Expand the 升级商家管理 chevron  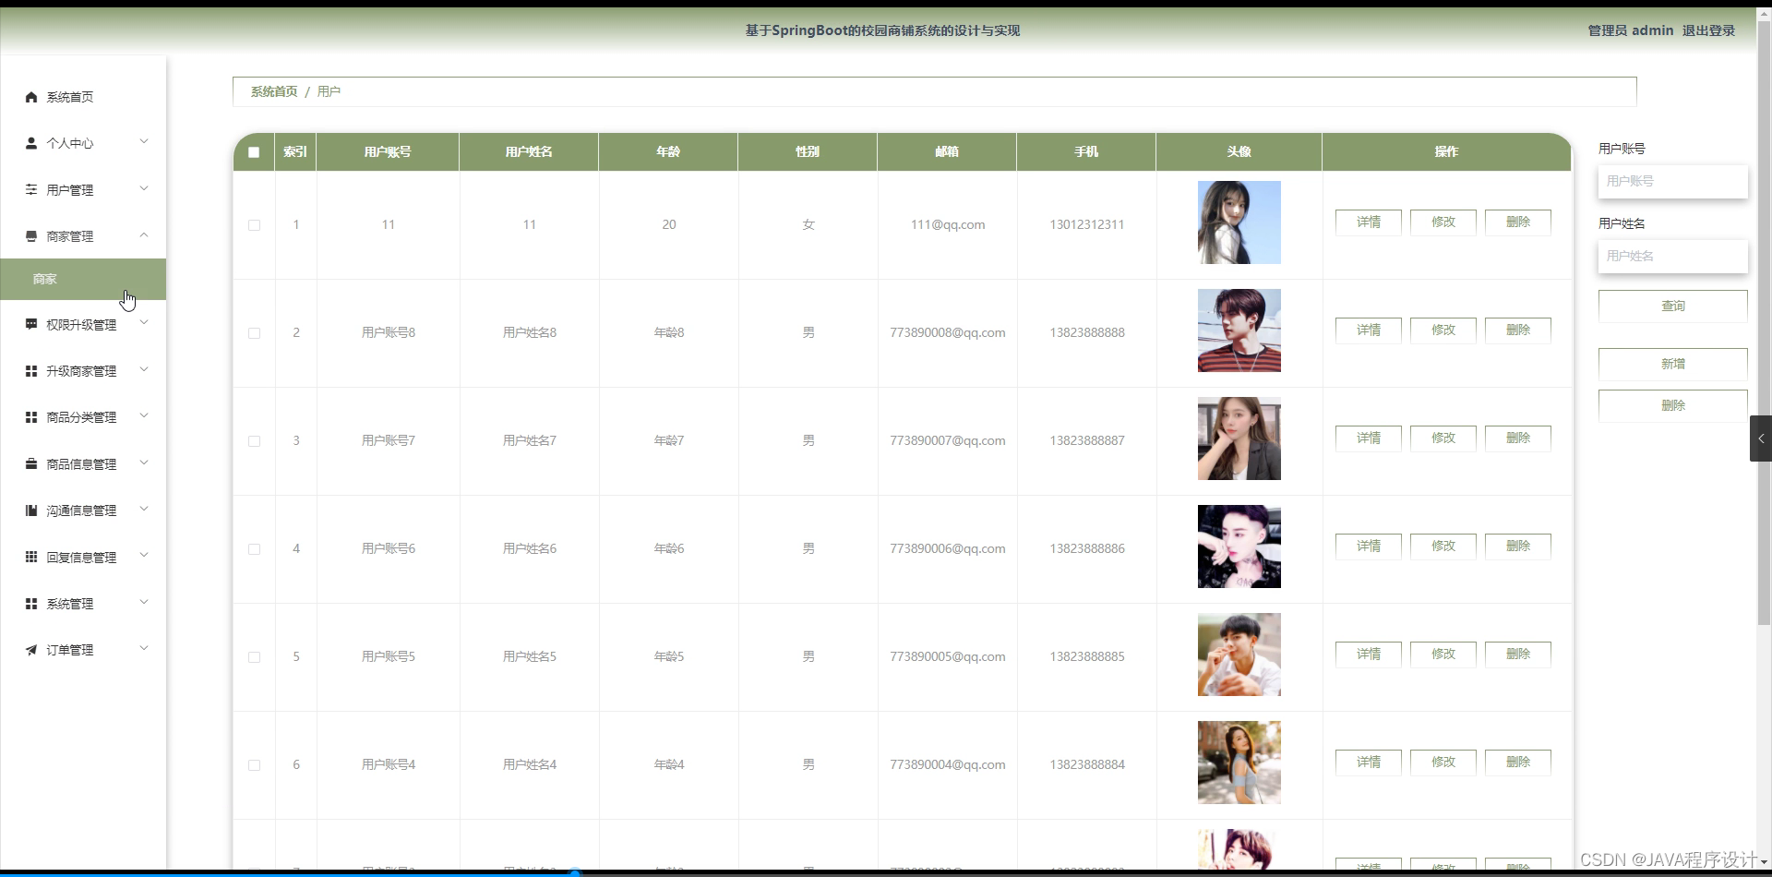coord(144,369)
